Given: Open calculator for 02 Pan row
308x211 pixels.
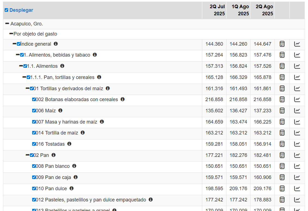Looking at the screenshot, I should coord(282,155).
